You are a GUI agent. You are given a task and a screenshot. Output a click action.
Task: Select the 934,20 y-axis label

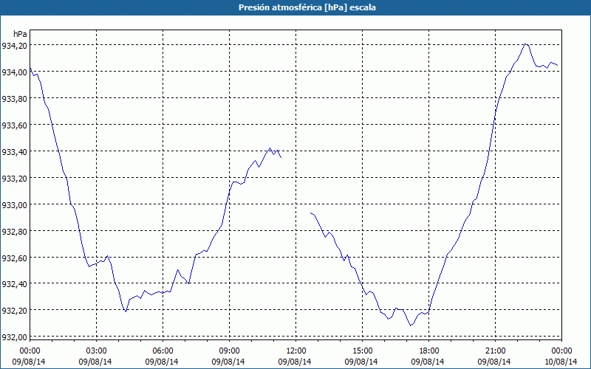point(15,46)
